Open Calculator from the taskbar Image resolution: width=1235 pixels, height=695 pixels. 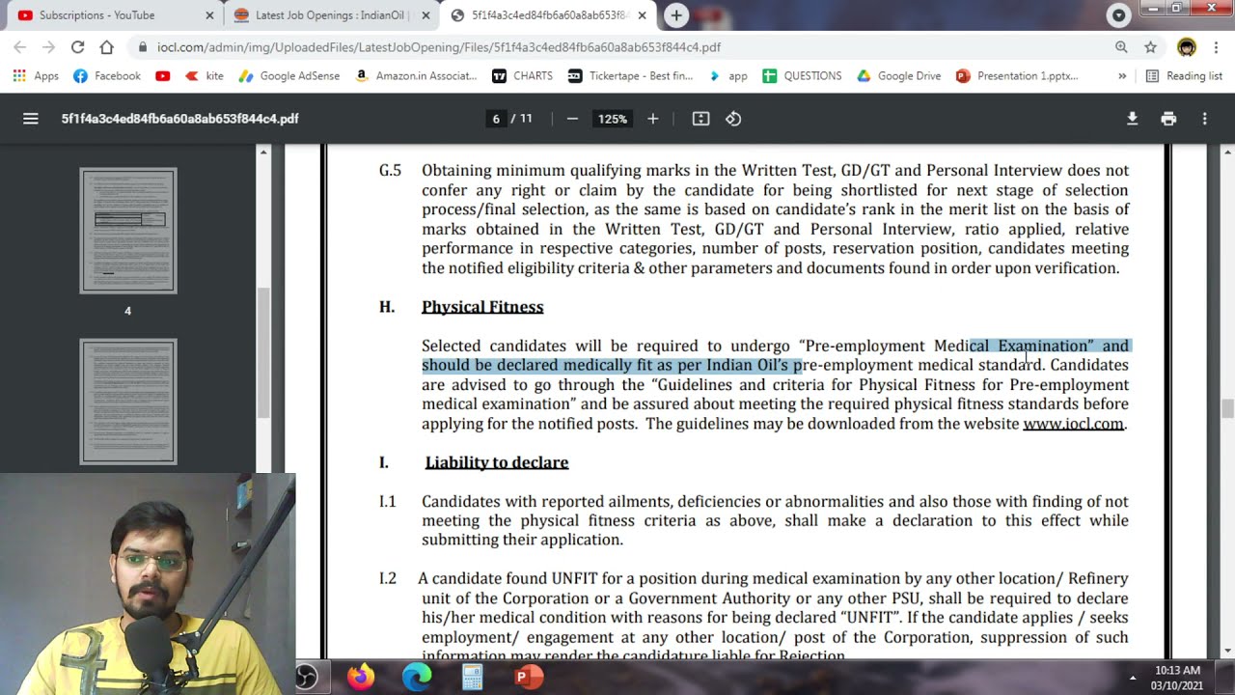click(x=473, y=677)
